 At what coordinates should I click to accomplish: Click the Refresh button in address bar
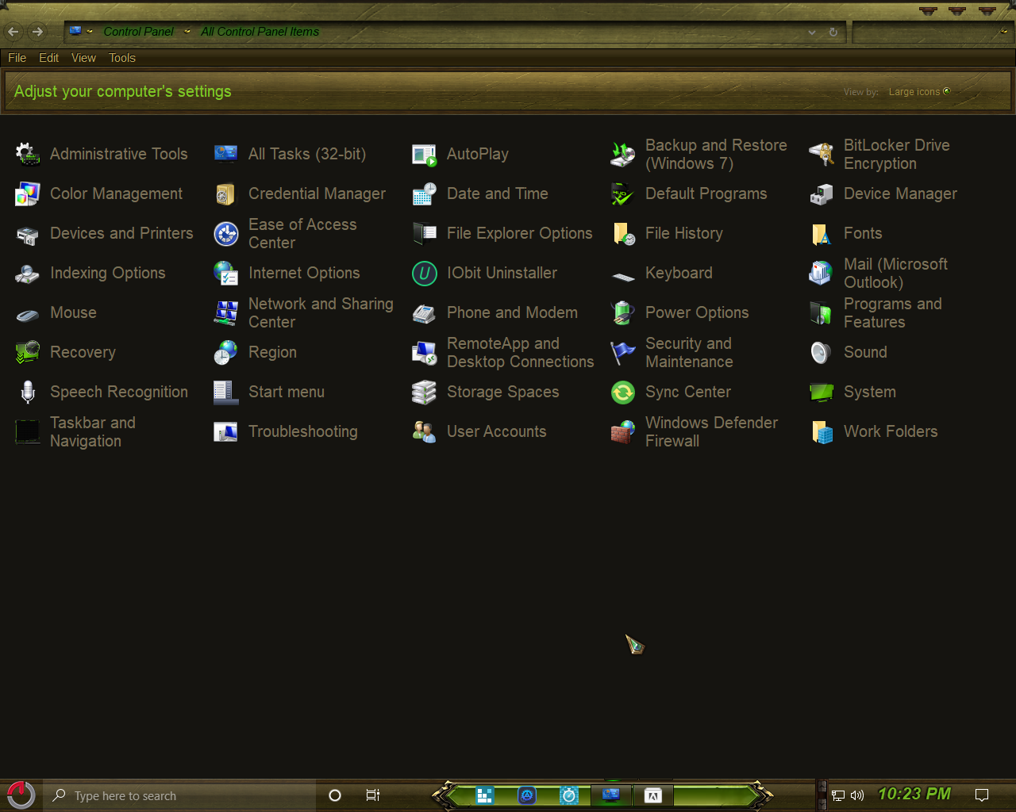[833, 33]
